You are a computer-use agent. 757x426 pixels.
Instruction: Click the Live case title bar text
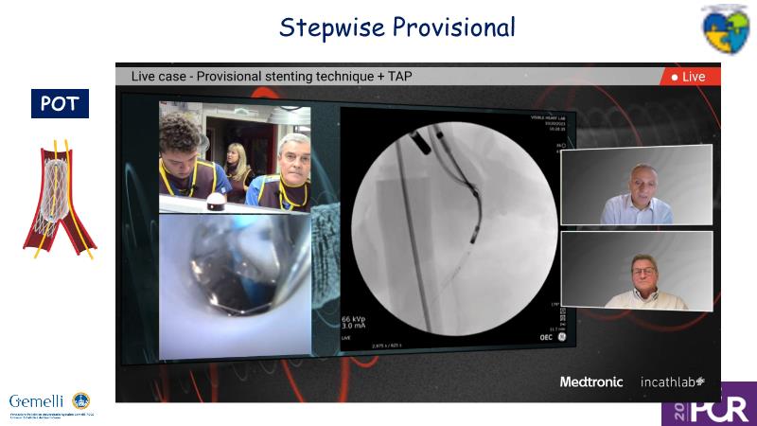[272, 77]
